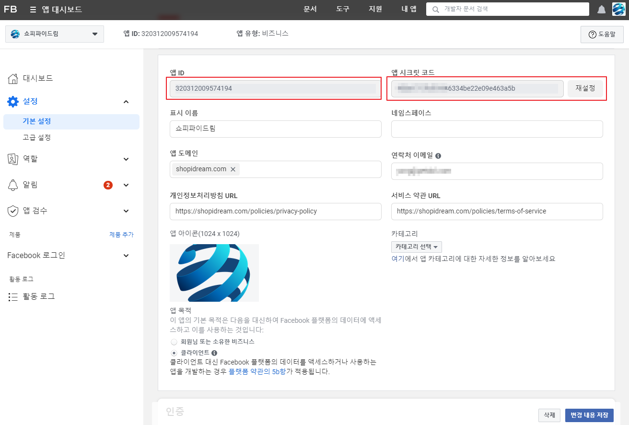Focus the 개발자 문서 검색 search box

(x=508, y=9)
